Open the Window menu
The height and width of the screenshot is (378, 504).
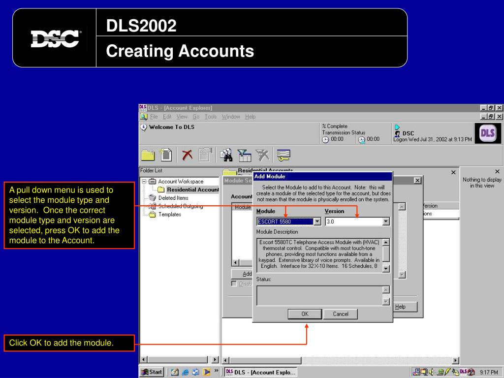coord(231,117)
